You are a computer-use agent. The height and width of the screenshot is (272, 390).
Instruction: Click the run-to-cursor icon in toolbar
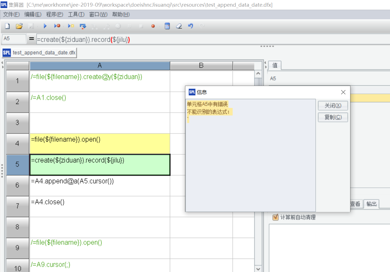tap(71, 26)
